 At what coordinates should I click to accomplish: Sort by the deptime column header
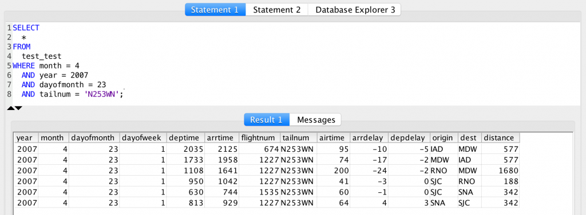coord(186,138)
